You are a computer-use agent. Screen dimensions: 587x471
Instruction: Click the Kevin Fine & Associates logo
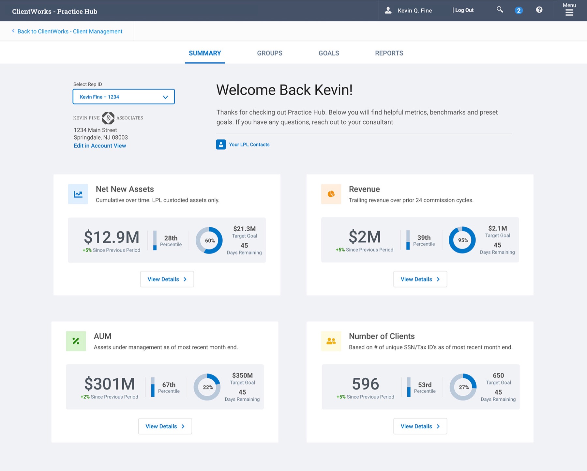(x=108, y=118)
